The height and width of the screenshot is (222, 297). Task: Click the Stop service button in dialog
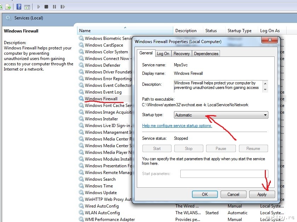click(x=189, y=149)
